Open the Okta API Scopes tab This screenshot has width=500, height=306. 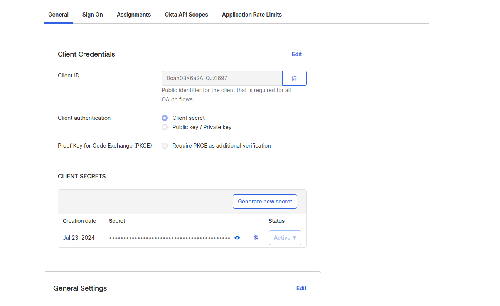[186, 15]
